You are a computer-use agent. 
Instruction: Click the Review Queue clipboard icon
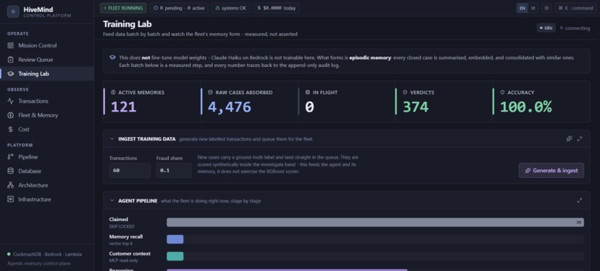tap(10, 60)
